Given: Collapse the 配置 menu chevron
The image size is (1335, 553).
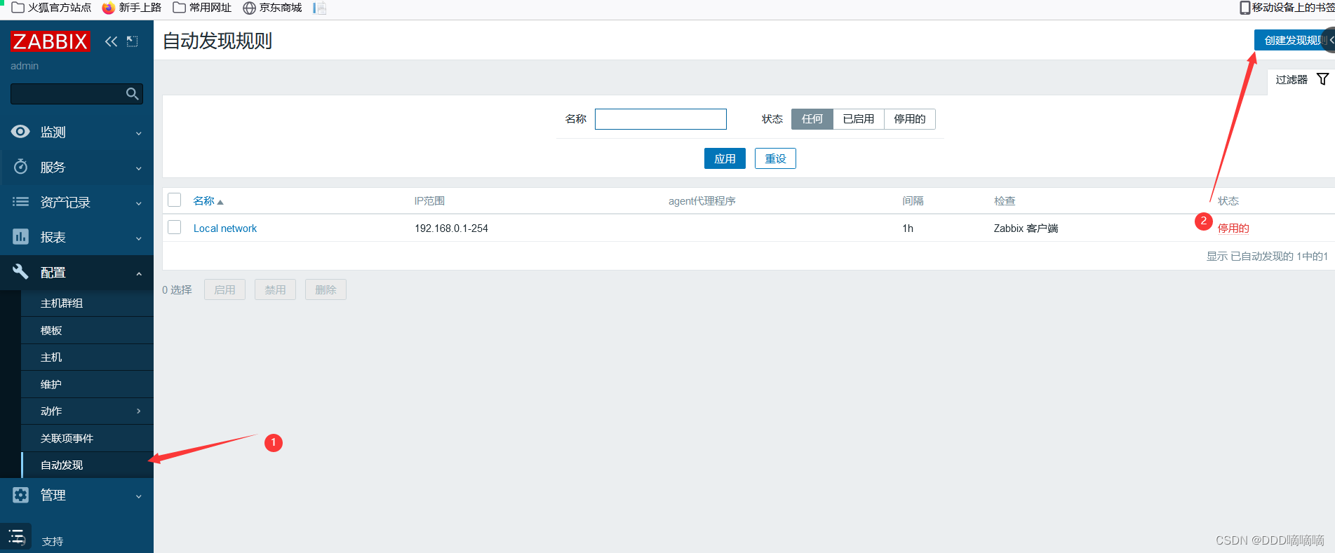Looking at the screenshot, I should pos(139,273).
